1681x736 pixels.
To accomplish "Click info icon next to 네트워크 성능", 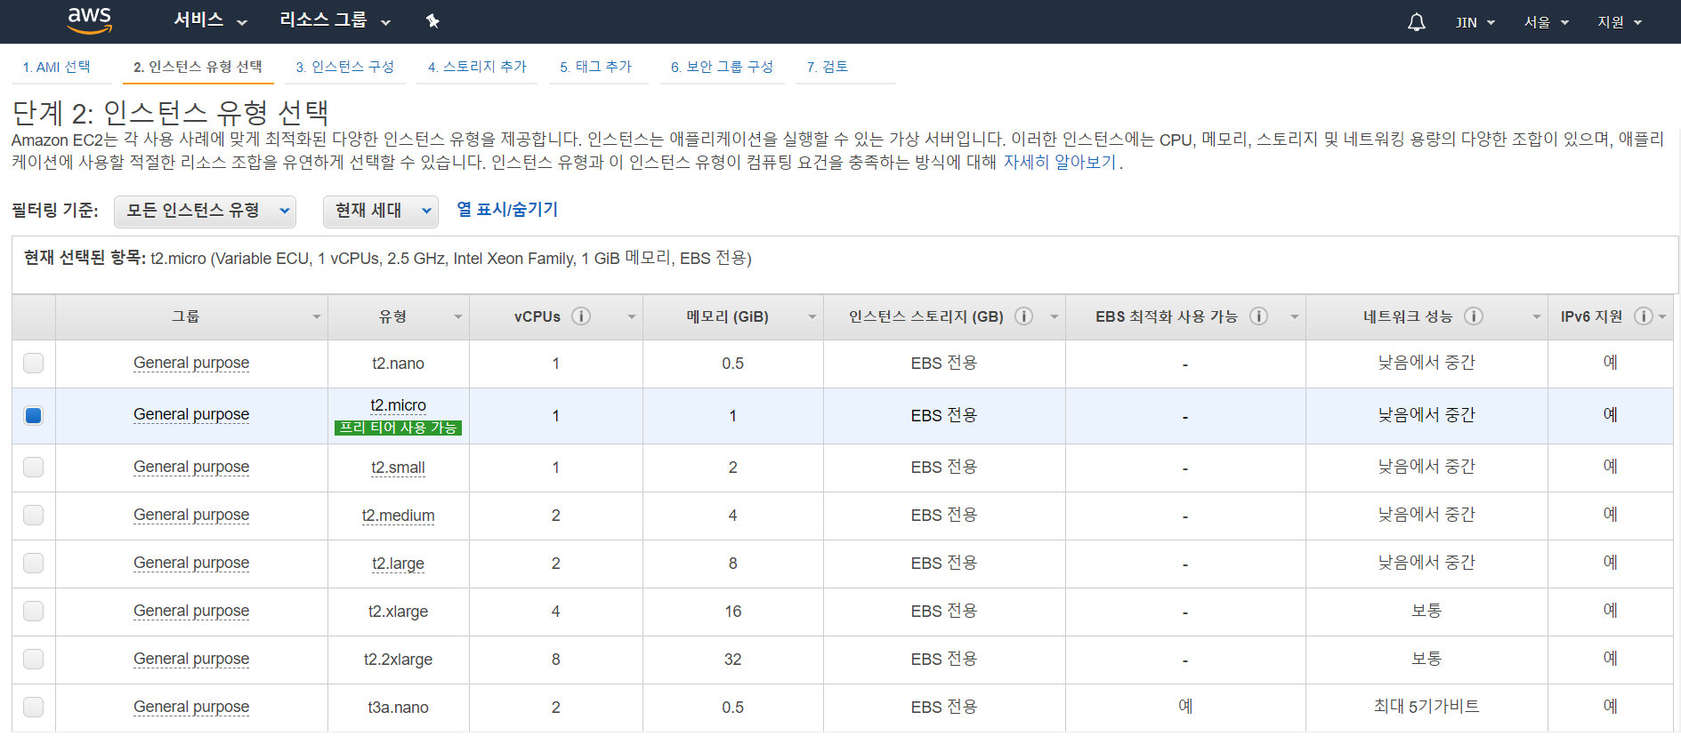I will pos(1474,316).
